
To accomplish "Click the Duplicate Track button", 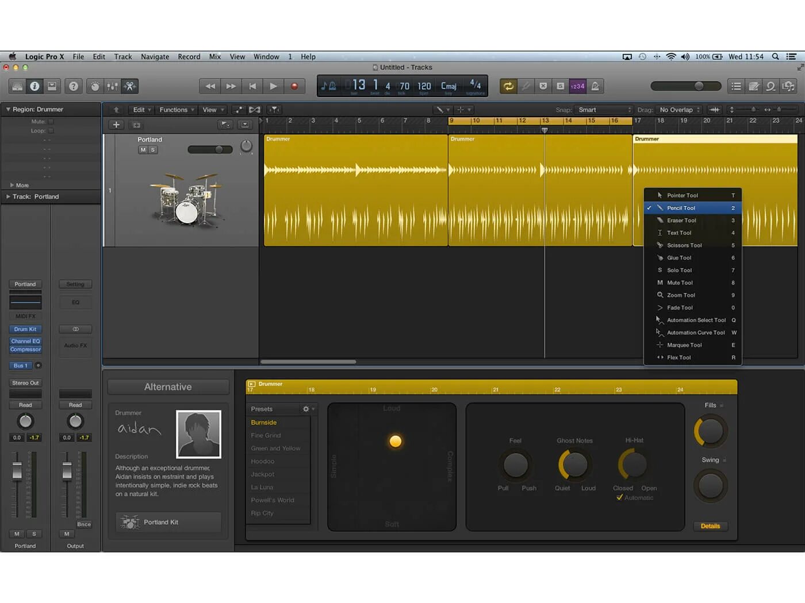I will 136,125.
